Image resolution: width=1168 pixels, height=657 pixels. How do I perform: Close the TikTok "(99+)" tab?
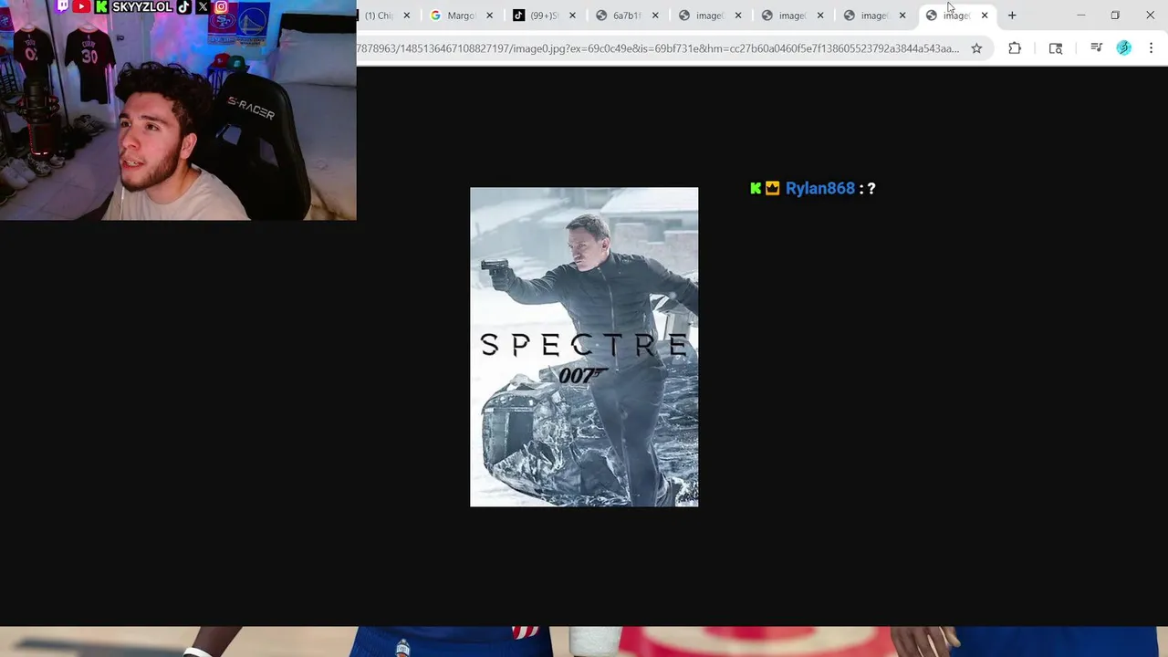(572, 16)
